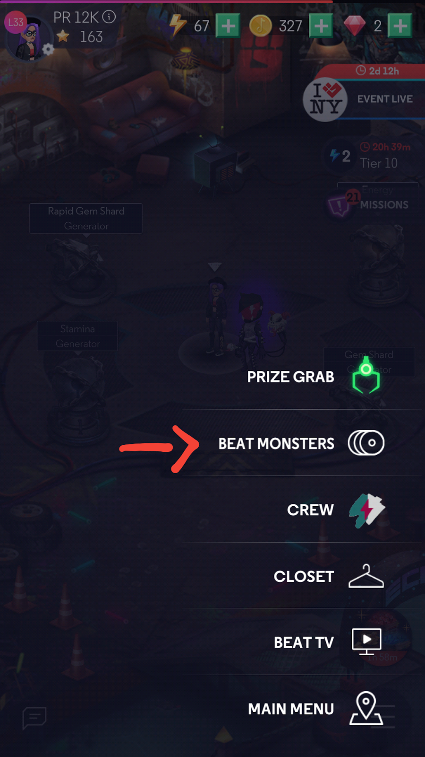Buy gems with plus button

coord(400,26)
